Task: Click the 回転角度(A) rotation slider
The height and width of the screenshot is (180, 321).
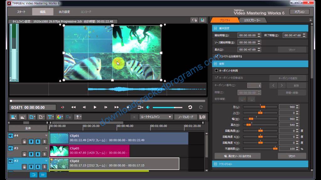Action: (260, 131)
